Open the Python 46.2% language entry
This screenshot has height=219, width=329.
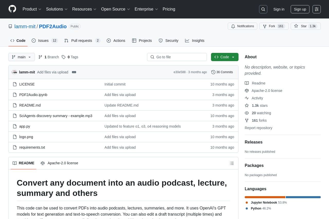pyautogui.click(x=258, y=208)
